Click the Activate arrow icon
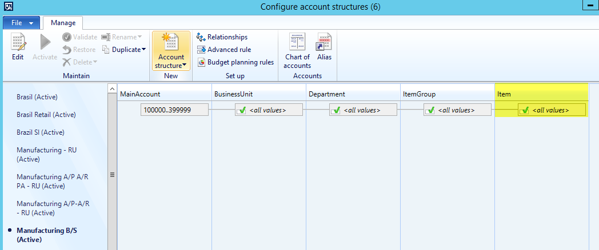This screenshot has width=599, height=250. point(45,43)
